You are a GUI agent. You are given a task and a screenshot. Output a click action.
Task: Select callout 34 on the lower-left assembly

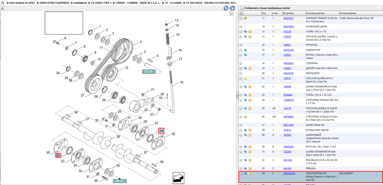pos(58,156)
